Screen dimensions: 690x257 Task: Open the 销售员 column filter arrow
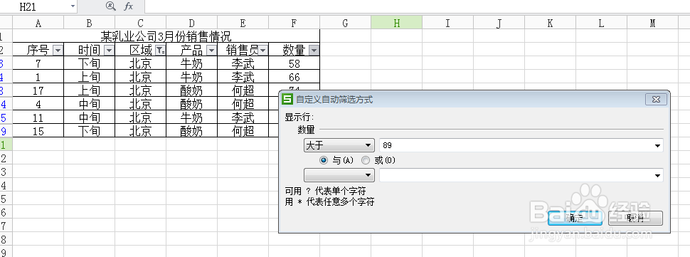pyautogui.click(x=262, y=51)
